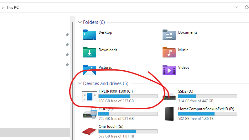
Task: Click the HDD (E:) usage bar
Action: (128, 114)
